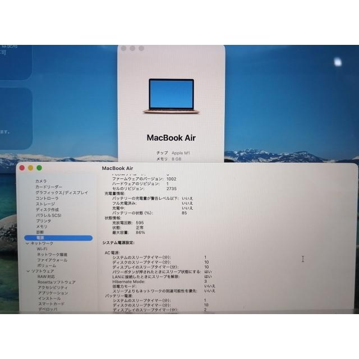This screenshot has width=359, height=359.
Task: Click AC ディスクのスリープタイマー row
Action: point(160,262)
